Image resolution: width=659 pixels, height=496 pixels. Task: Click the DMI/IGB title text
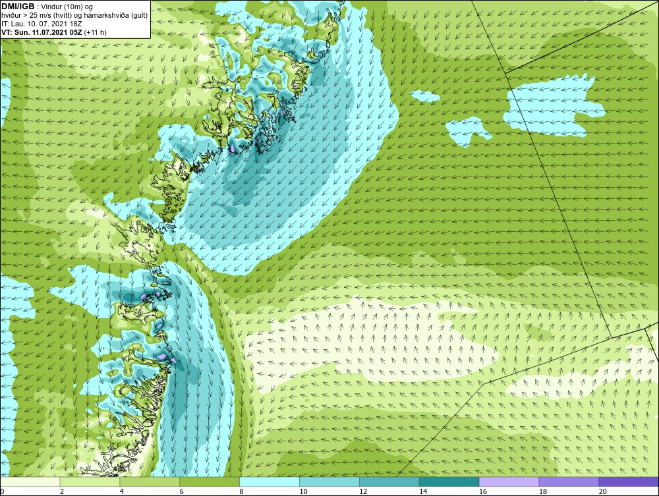pos(18,7)
